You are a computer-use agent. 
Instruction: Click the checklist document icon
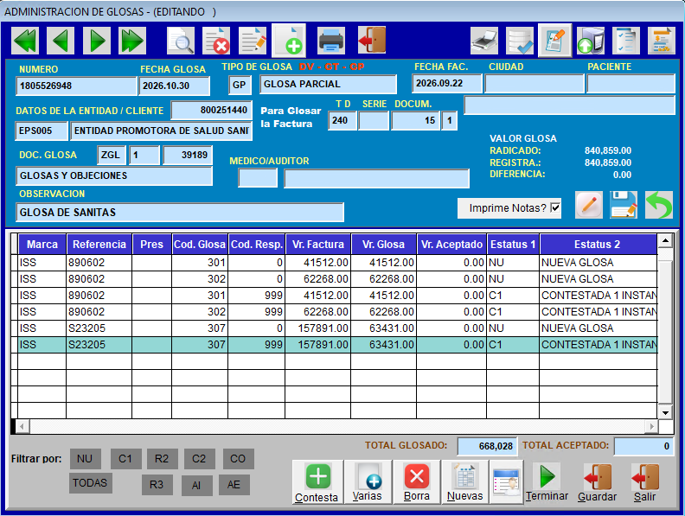click(x=626, y=41)
